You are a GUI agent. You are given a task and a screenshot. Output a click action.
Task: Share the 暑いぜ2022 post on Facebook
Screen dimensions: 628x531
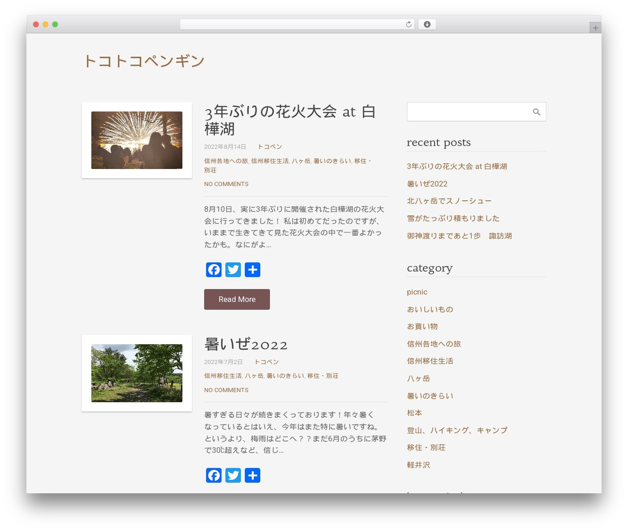214,475
